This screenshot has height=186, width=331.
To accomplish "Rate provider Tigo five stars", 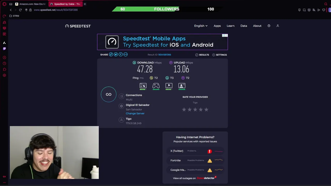I will click(x=206, y=110).
